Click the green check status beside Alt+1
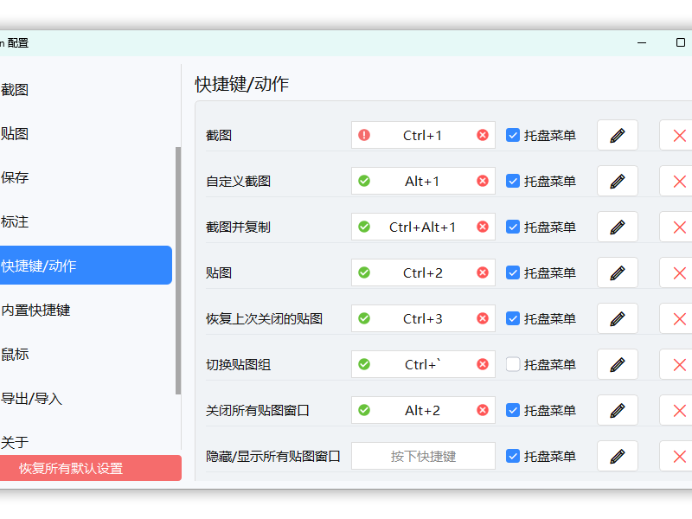This screenshot has width=692, height=519. click(364, 181)
